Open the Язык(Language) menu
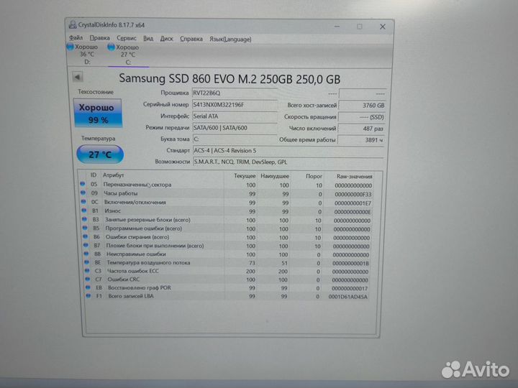Viewport: 518px width, 388px height. pyautogui.click(x=230, y=40)
